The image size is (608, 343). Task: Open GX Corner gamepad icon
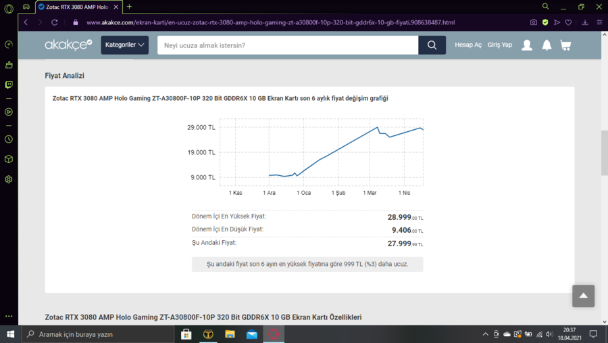click(26, 7)
